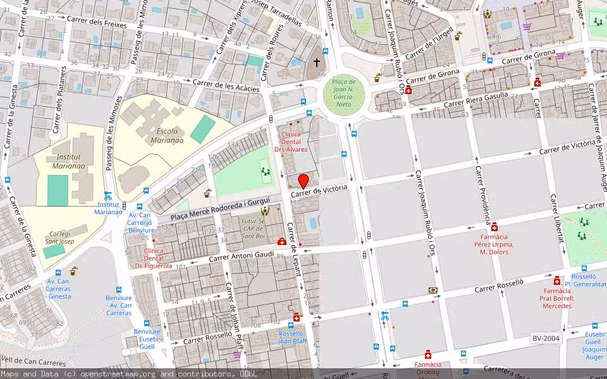
Task: Click the traffic light icon near Av. Can Carreras Benviure
Action: coord(125,205)
